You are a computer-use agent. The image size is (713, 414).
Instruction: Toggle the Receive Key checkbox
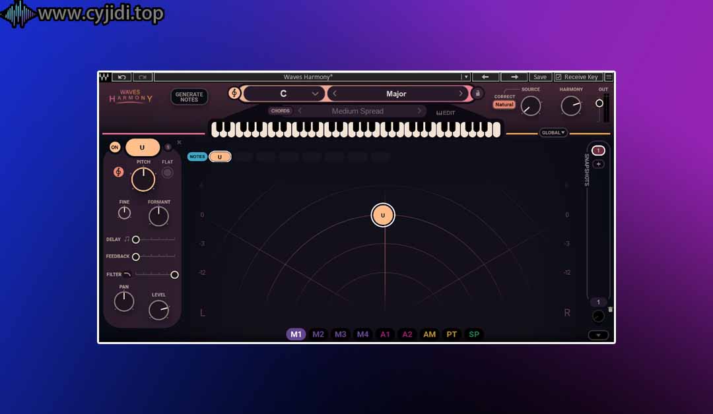pyautogui.click(x=559, y=76)
